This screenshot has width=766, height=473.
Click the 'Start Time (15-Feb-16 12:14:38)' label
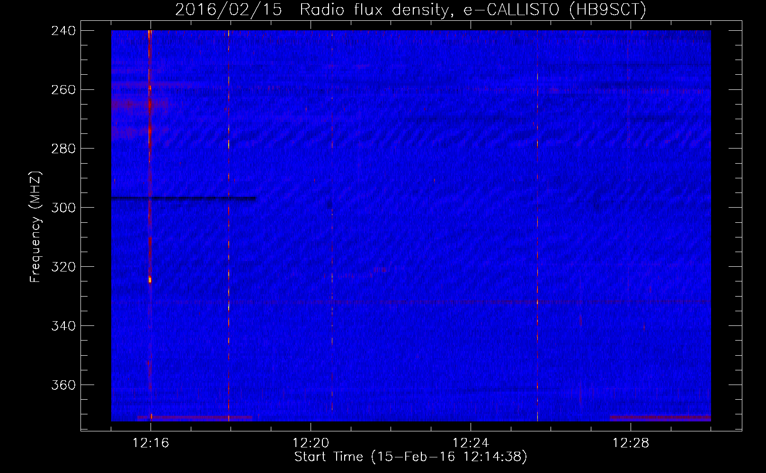click(x=410, y=457)
